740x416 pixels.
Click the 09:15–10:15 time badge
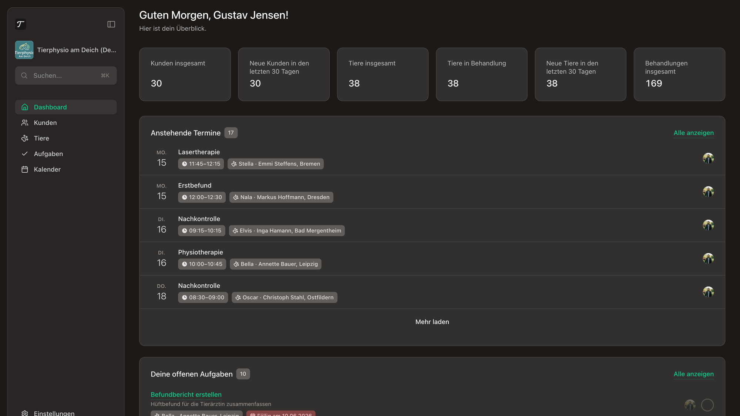201,231
